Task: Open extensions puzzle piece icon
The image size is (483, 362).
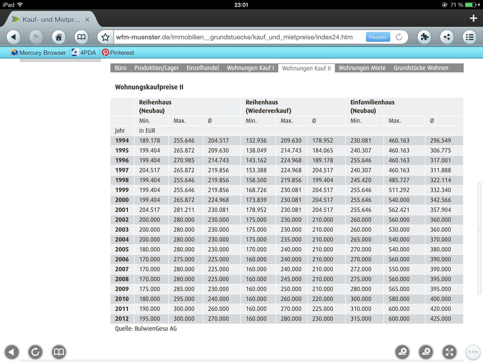Action: coord(424,37)
